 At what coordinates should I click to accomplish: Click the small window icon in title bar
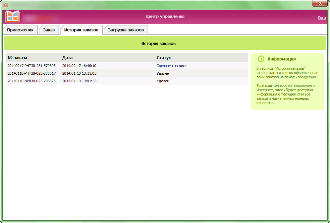coord(5,5)
